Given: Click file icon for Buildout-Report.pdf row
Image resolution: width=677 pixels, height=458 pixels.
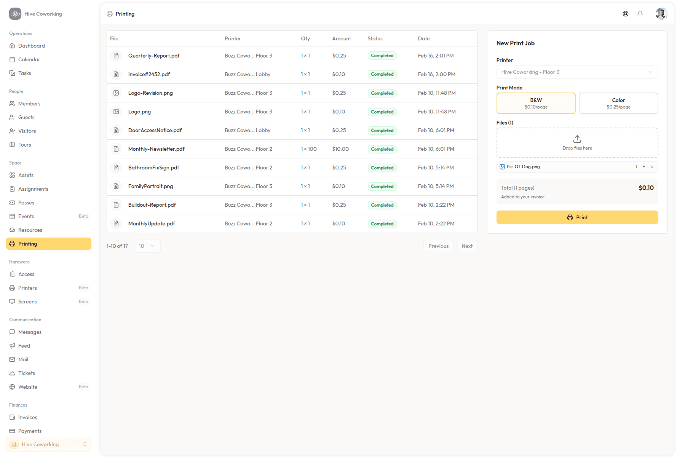Looking at the screenshot, I should (116, 205).
